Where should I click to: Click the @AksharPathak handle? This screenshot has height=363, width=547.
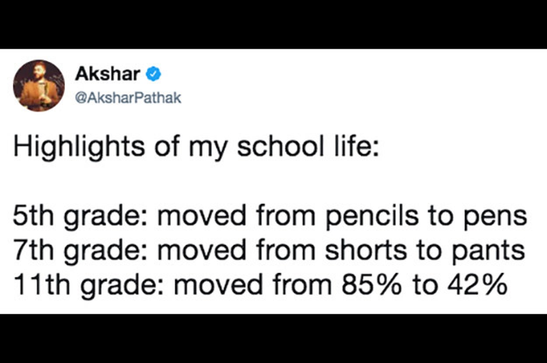tap(128, 98)
